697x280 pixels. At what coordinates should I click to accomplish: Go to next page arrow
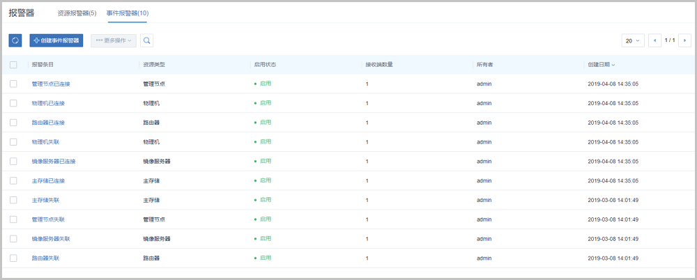tap(684, 40)
